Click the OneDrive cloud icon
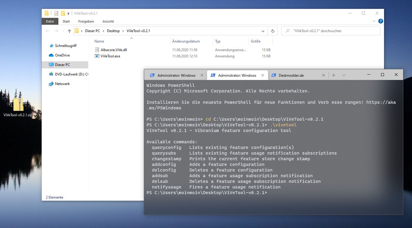 click(x=51, y=55)
